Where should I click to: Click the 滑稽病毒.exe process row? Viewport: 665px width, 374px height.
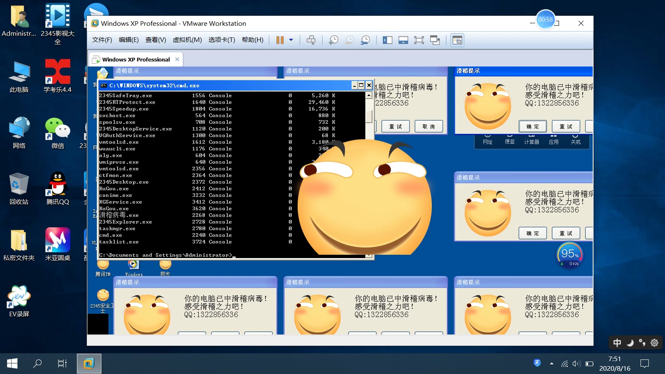[x=217, y=215]
